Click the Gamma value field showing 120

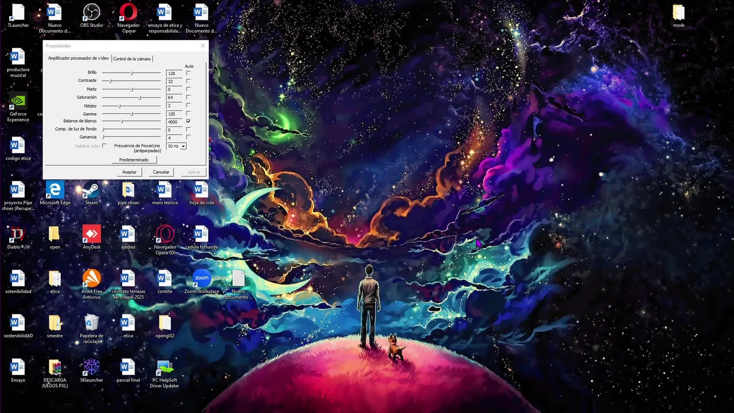click(x=174, y=114)
